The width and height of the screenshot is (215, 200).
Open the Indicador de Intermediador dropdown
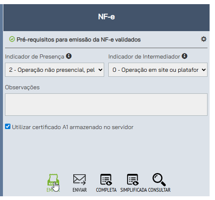158,70
